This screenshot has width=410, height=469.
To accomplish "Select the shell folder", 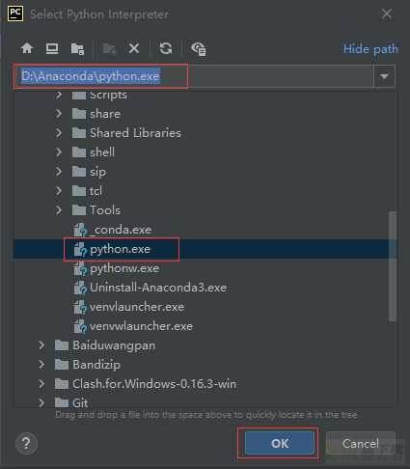I will (x=94, y=152).
